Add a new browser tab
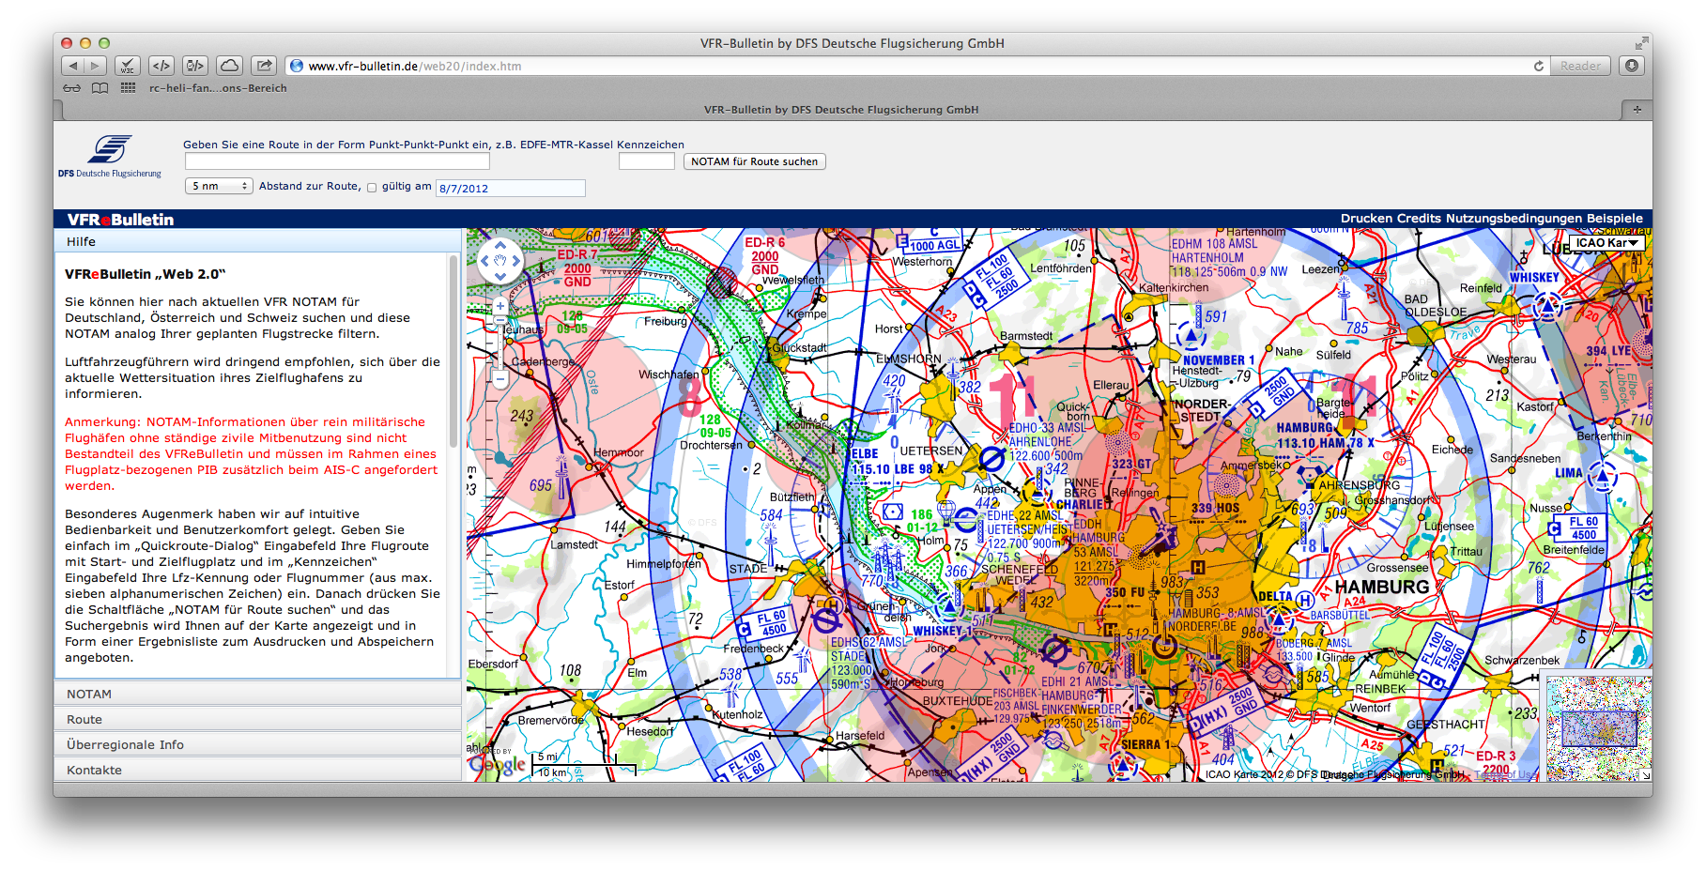Screen dimensions: 1706x871 [1637, 110]
